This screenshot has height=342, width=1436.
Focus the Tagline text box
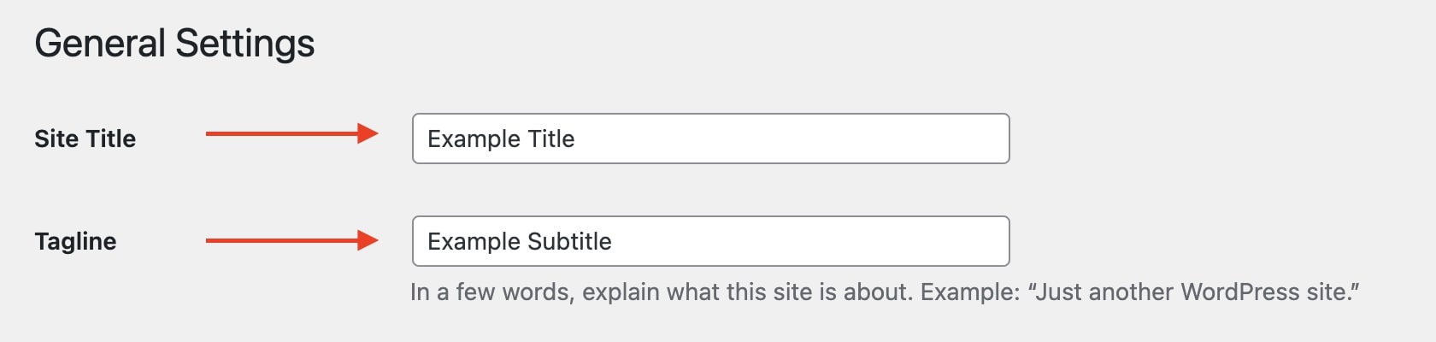pyautogui.click(x=709, y=241)
